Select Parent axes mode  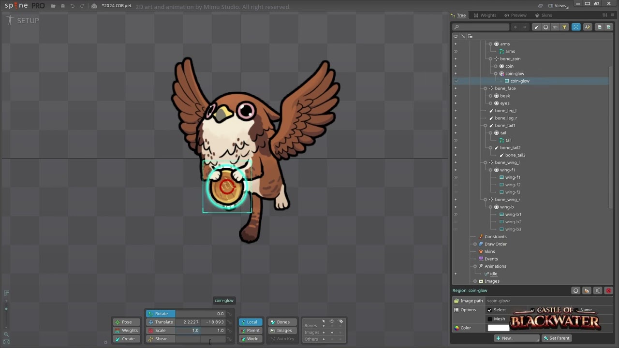point(250,331)
